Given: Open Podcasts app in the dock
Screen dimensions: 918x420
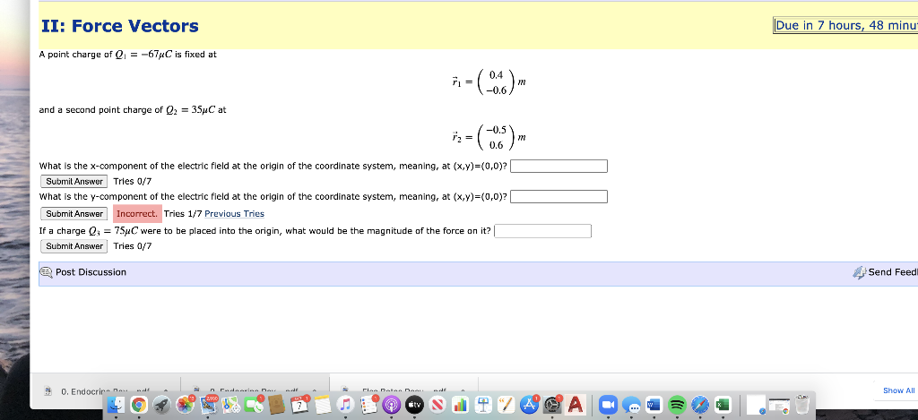Looking at the screenshot, I should pyautogui.click(x=392, y=405).
